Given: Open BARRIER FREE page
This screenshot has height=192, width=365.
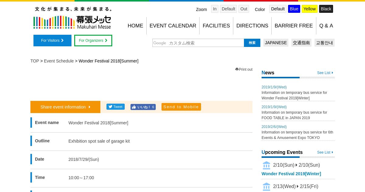Looking at the screenshot, I should coord(294,26).
